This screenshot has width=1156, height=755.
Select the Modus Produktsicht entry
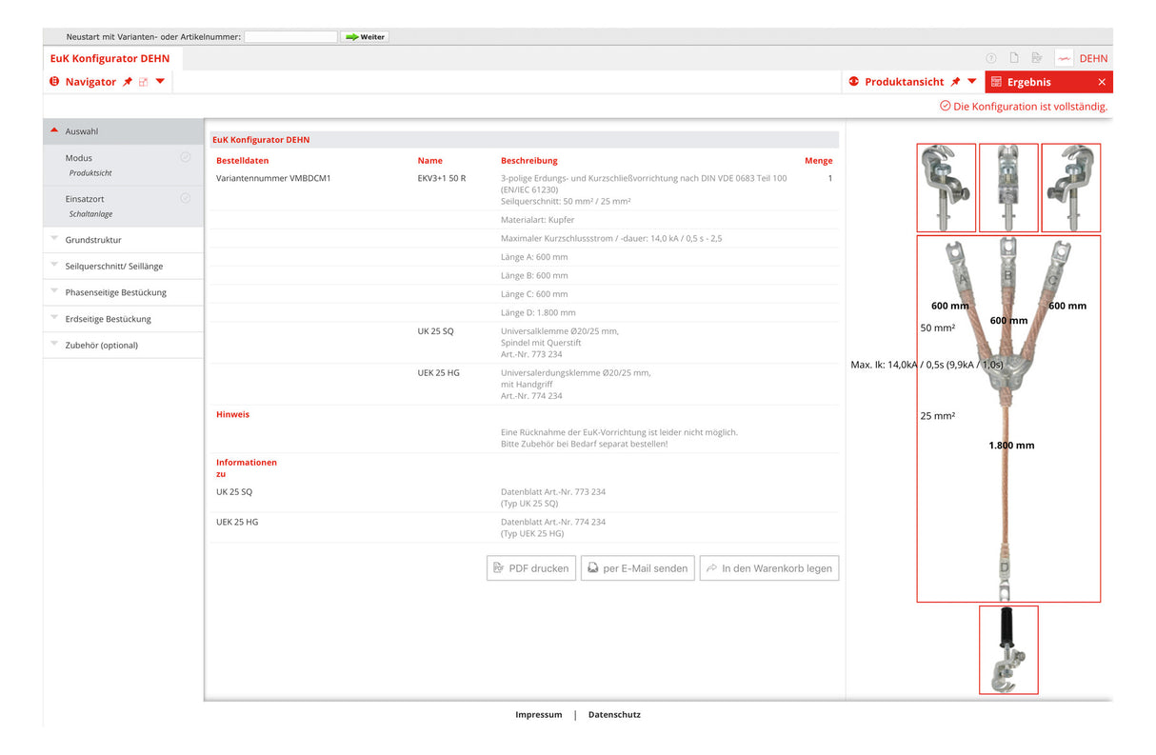(123, 165)
